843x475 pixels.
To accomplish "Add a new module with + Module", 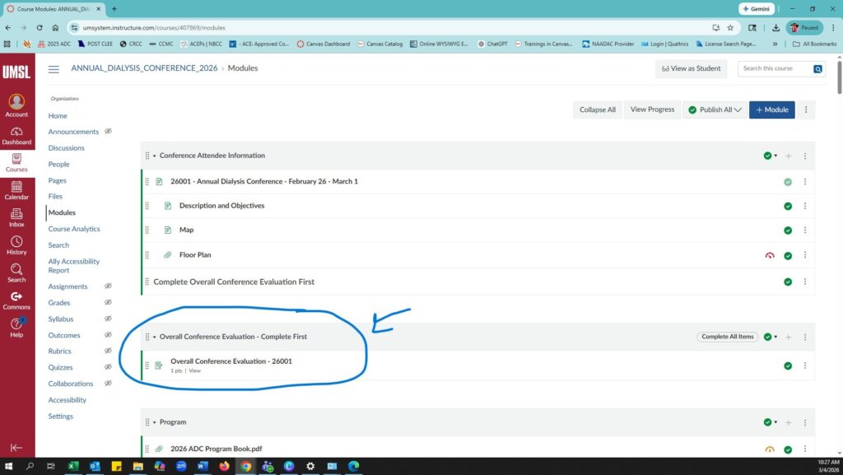I will [771, 109].
